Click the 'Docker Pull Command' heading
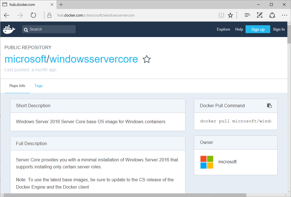The image size is (291, 197). (x=222, y=106)
